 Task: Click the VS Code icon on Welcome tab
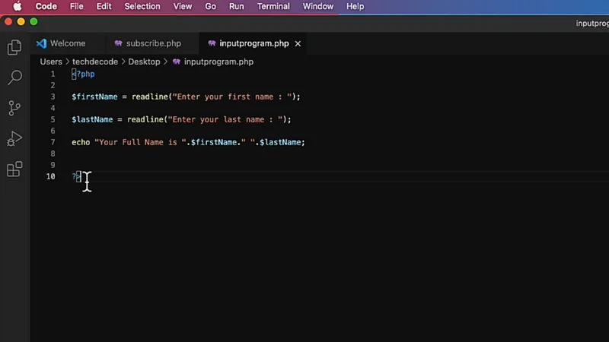tap(41, 44)
